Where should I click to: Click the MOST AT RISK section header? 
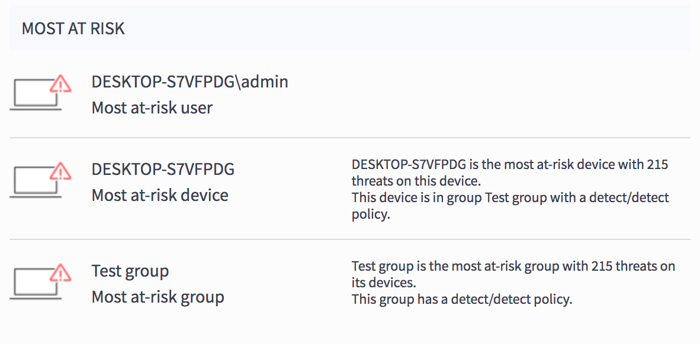(73, 29)
